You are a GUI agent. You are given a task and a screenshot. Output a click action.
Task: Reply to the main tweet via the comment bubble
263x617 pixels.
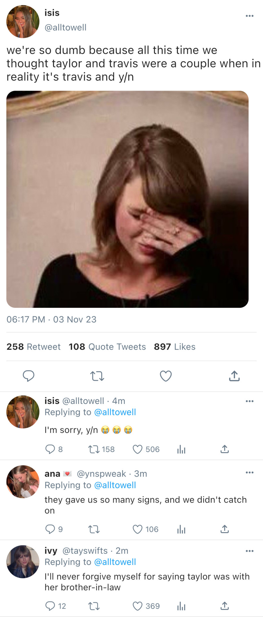coord(29,376)
